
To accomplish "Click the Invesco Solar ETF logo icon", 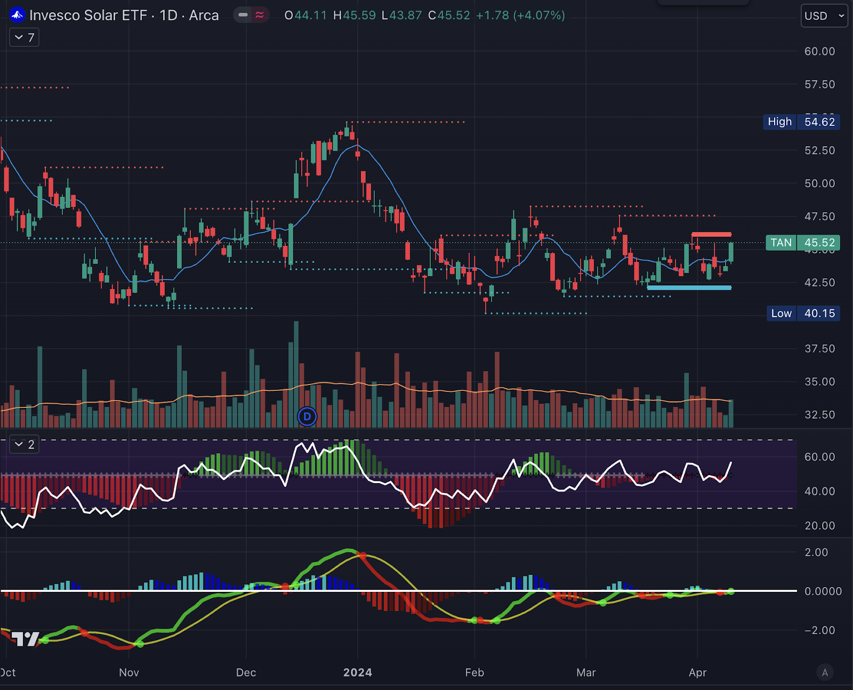I will [17, 15].
